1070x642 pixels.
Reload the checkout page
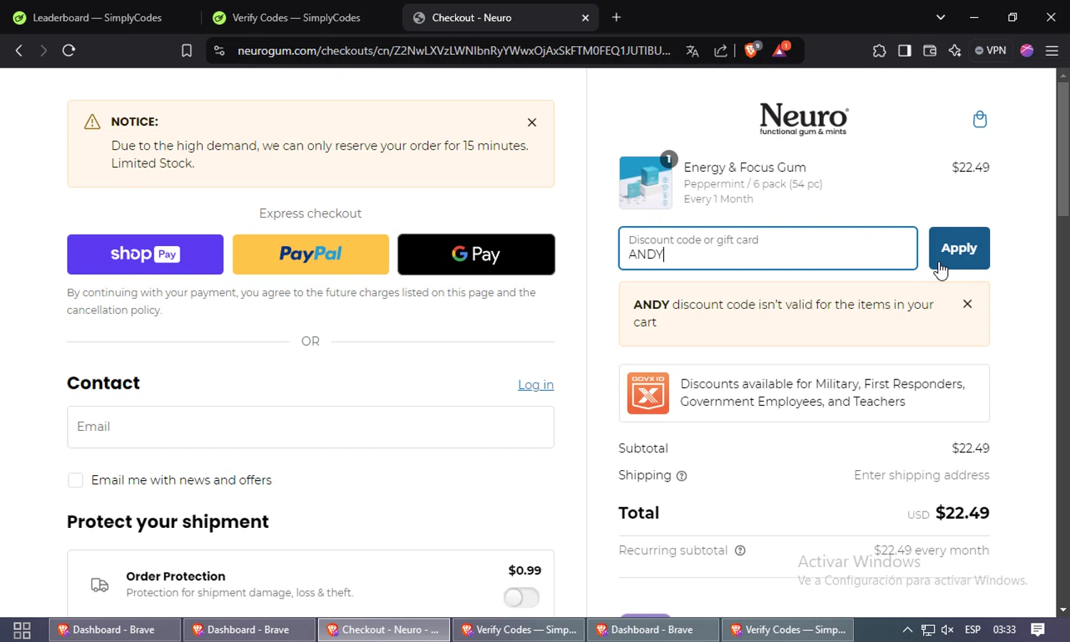pos(68,51)
